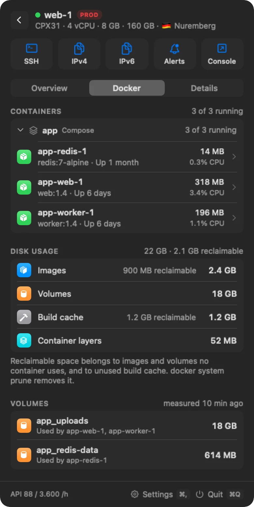Click the 318 MB memory value
Viewport: 254px width, 507px height.
point(209,182)
